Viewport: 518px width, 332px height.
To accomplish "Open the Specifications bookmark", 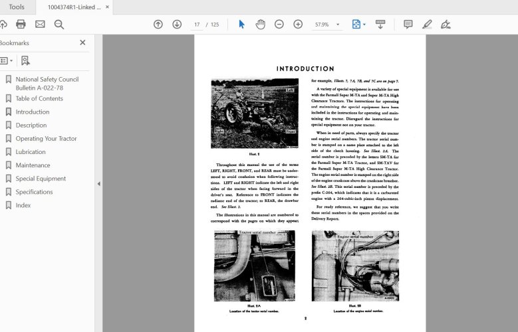I will [34, 192].
